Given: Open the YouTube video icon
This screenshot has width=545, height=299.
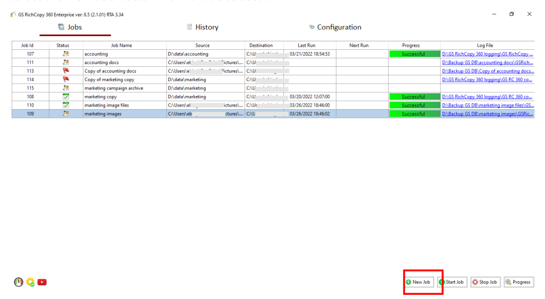Looking at the screenshot, I should (x=42, y=282).
